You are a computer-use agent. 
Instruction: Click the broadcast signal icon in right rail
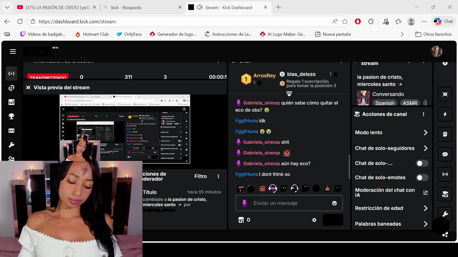[445, 174]
